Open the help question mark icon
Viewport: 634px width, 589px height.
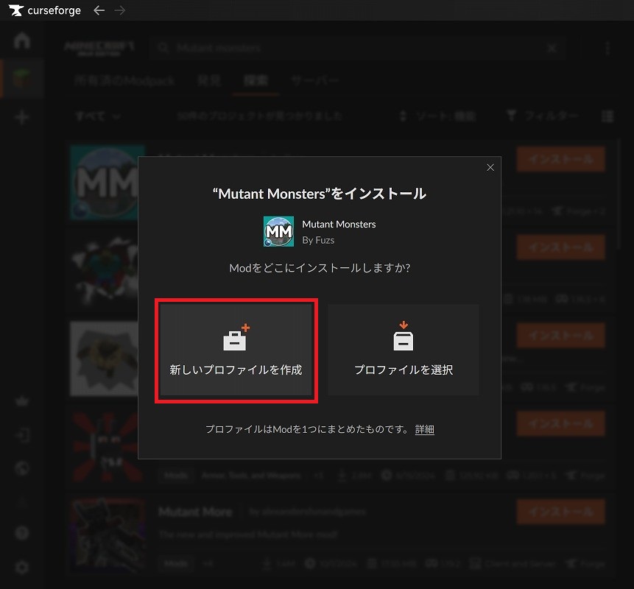[x=22, y=533]
